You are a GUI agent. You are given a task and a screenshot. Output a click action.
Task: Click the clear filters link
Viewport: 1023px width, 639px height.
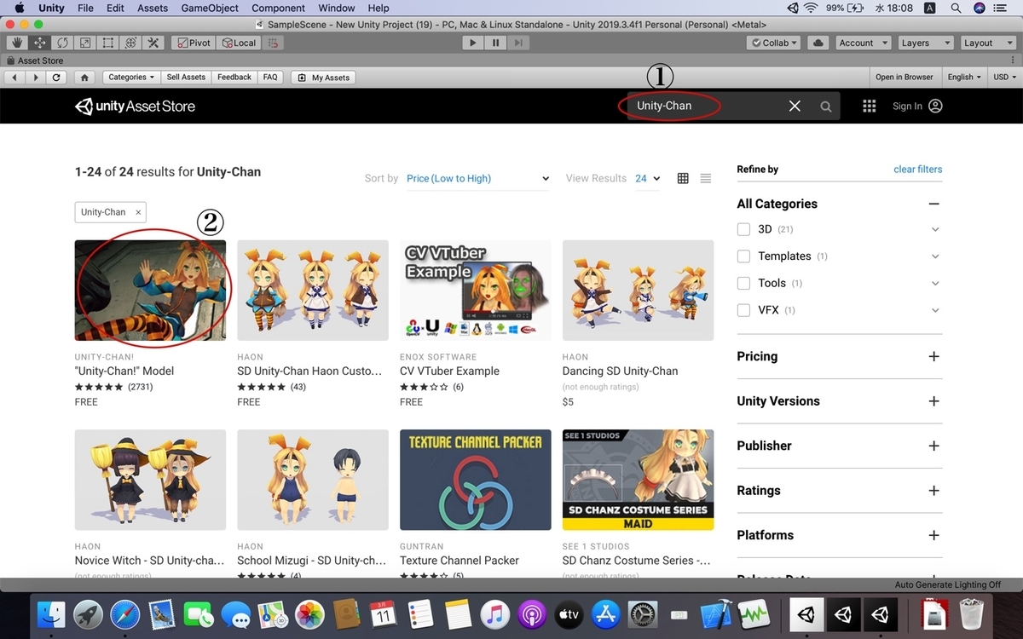917,169
